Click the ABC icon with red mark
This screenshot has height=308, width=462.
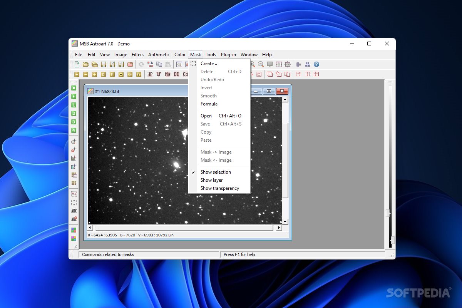[x=74, y=219]
